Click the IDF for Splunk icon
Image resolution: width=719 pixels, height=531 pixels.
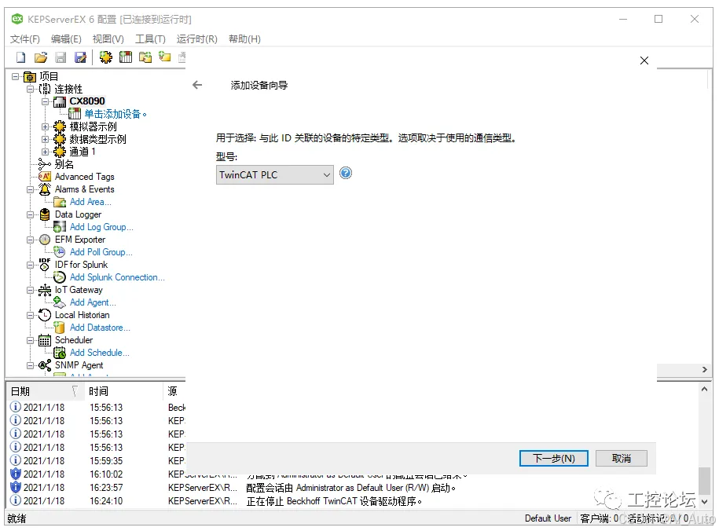[x=45, y=265]
